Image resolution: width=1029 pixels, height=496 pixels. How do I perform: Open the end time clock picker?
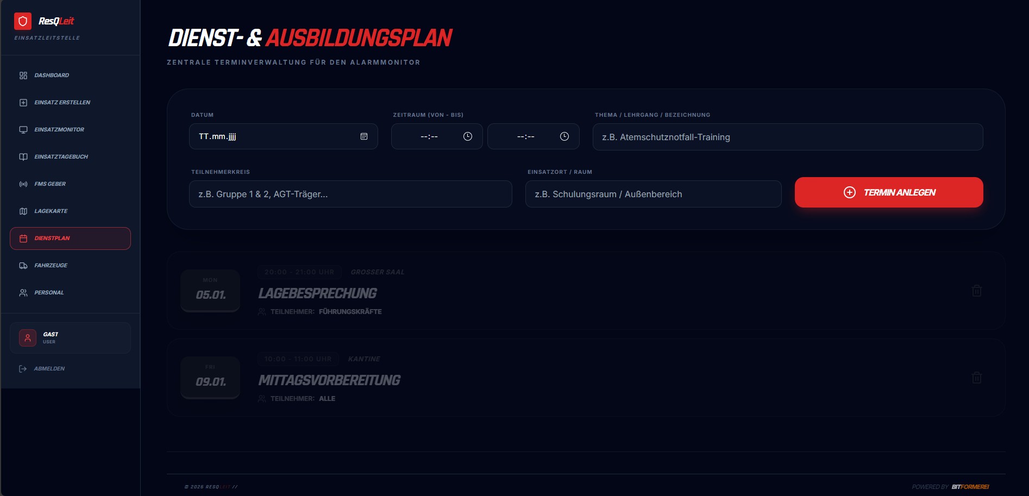[x=564, y=137]
